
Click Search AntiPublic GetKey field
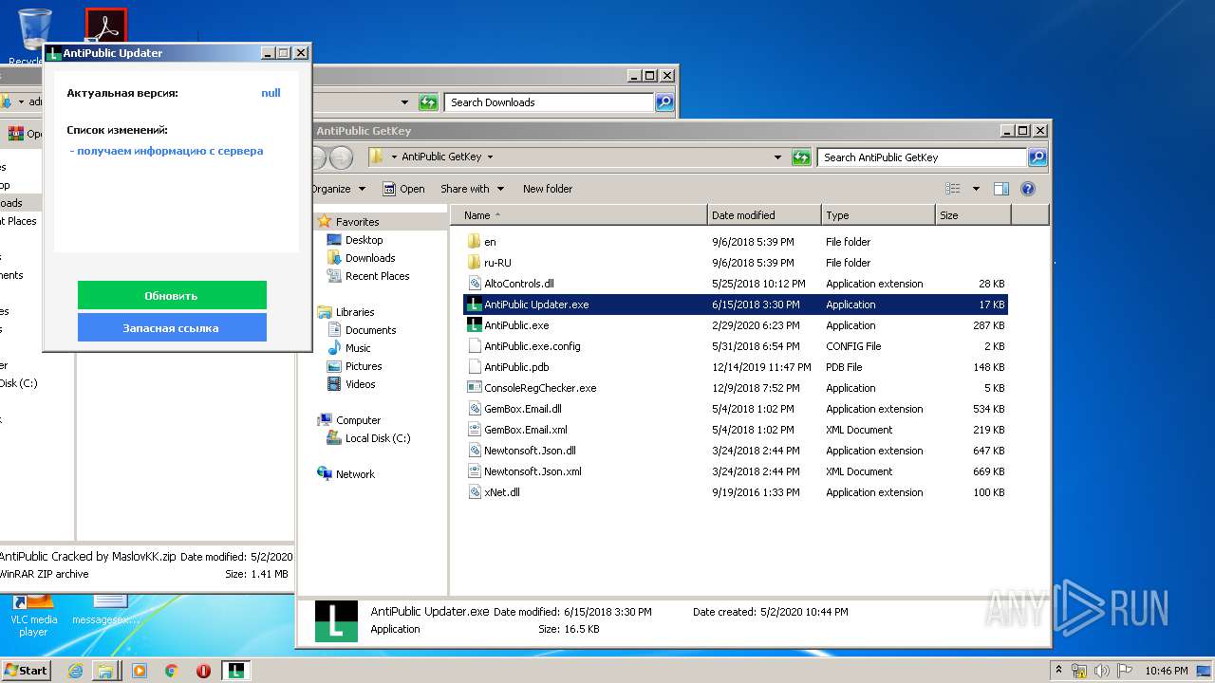[922, 157]
